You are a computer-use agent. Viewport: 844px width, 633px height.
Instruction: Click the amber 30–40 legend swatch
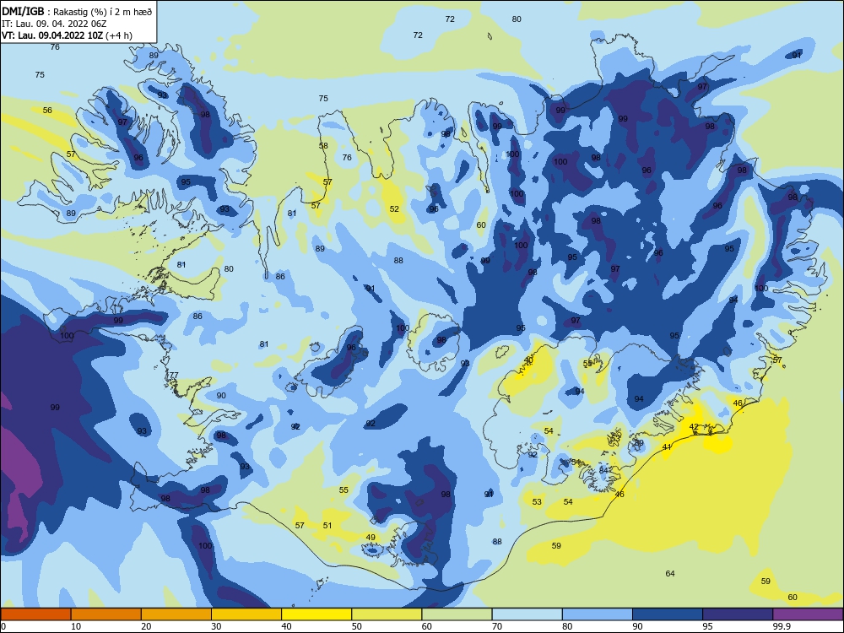point(246,614)
